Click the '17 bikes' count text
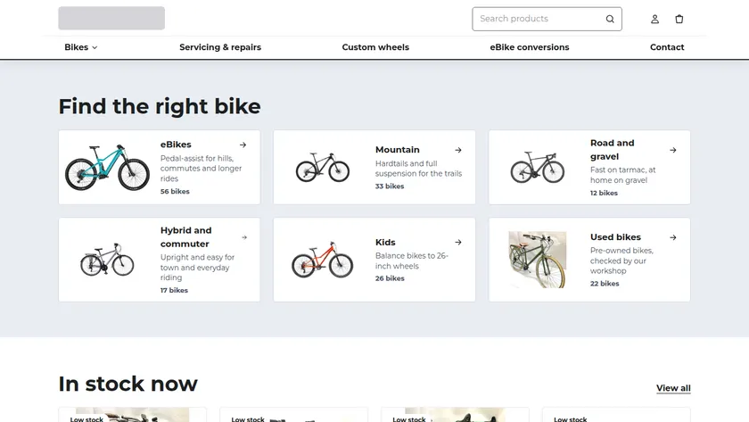Screen dimensions: 749x422 174,290
